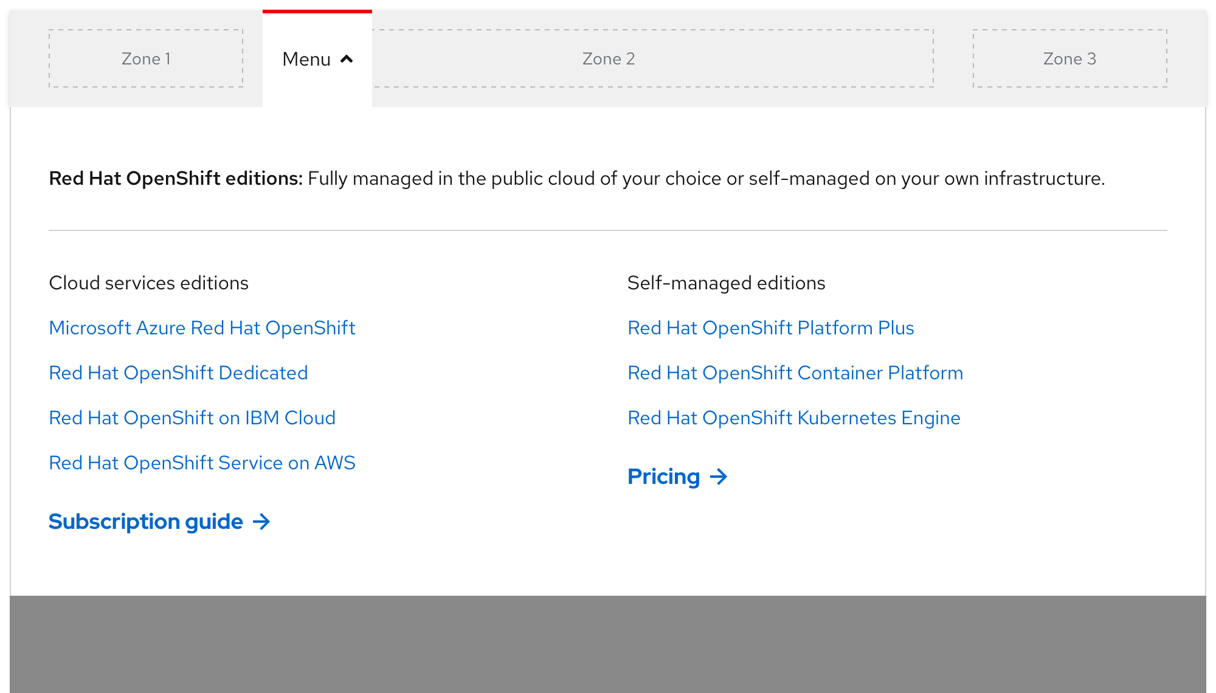Open Red Hat OpenShift Platform Plus page
1216x693 pixels.
pos(770,328)
